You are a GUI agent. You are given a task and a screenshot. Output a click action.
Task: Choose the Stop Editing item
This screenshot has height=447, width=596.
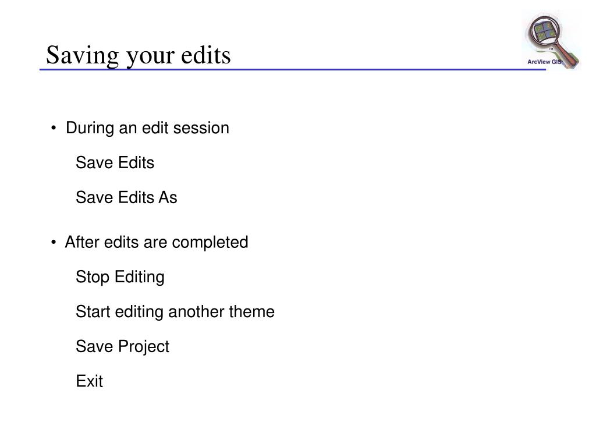(x=120, y=277)
